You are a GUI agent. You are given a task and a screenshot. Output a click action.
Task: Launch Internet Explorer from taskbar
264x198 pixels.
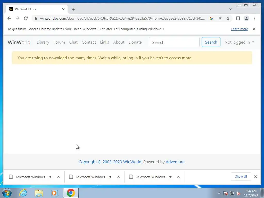(x=23, y=193)
